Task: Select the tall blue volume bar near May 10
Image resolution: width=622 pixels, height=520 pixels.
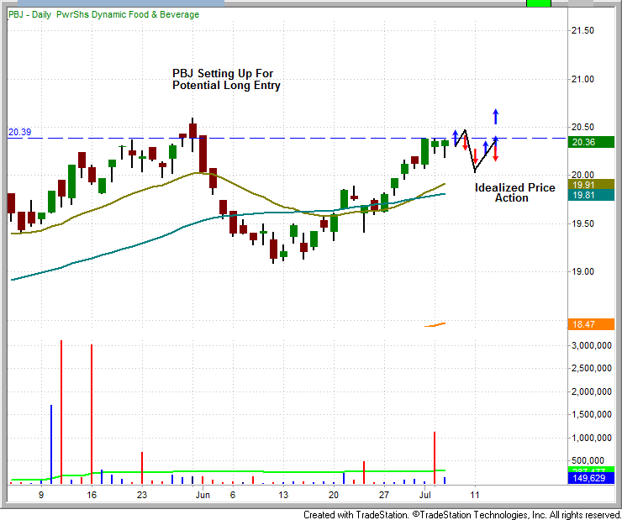Action: [x=51, y=444]
